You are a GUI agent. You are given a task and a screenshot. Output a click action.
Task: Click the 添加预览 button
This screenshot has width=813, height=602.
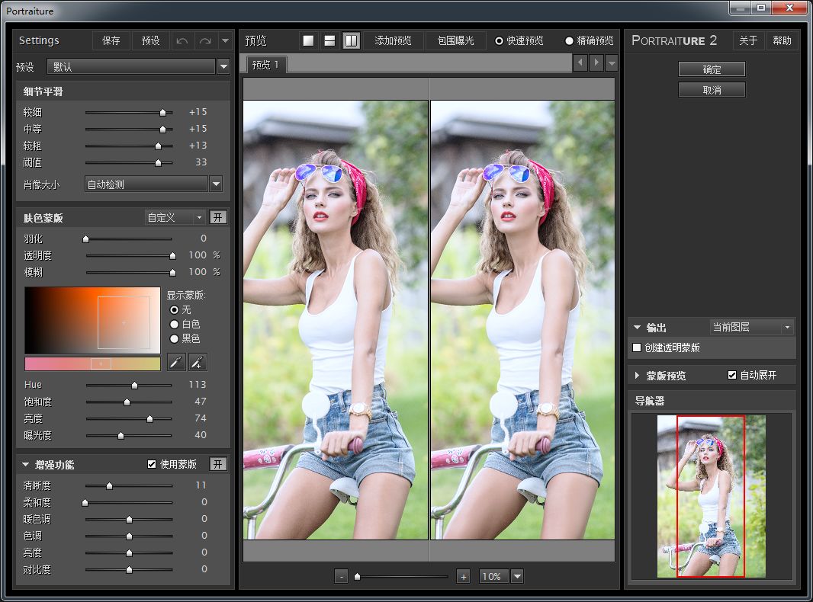point(393,41)
